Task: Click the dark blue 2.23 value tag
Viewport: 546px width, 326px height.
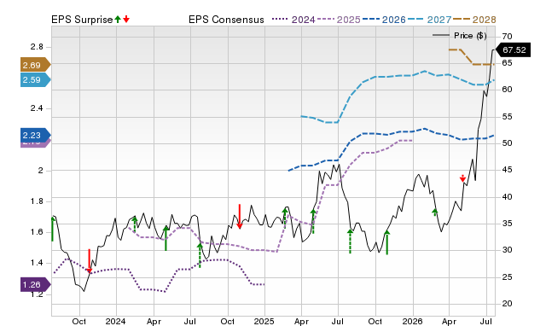Action: (x=36, y=135)
